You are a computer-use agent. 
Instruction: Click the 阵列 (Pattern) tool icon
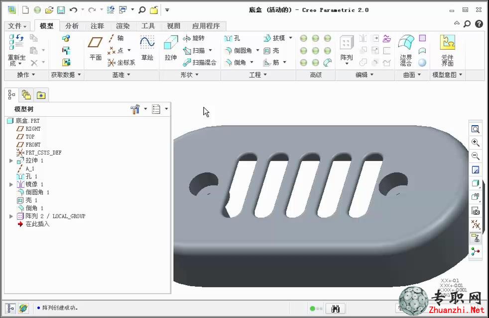pos(347,43)
